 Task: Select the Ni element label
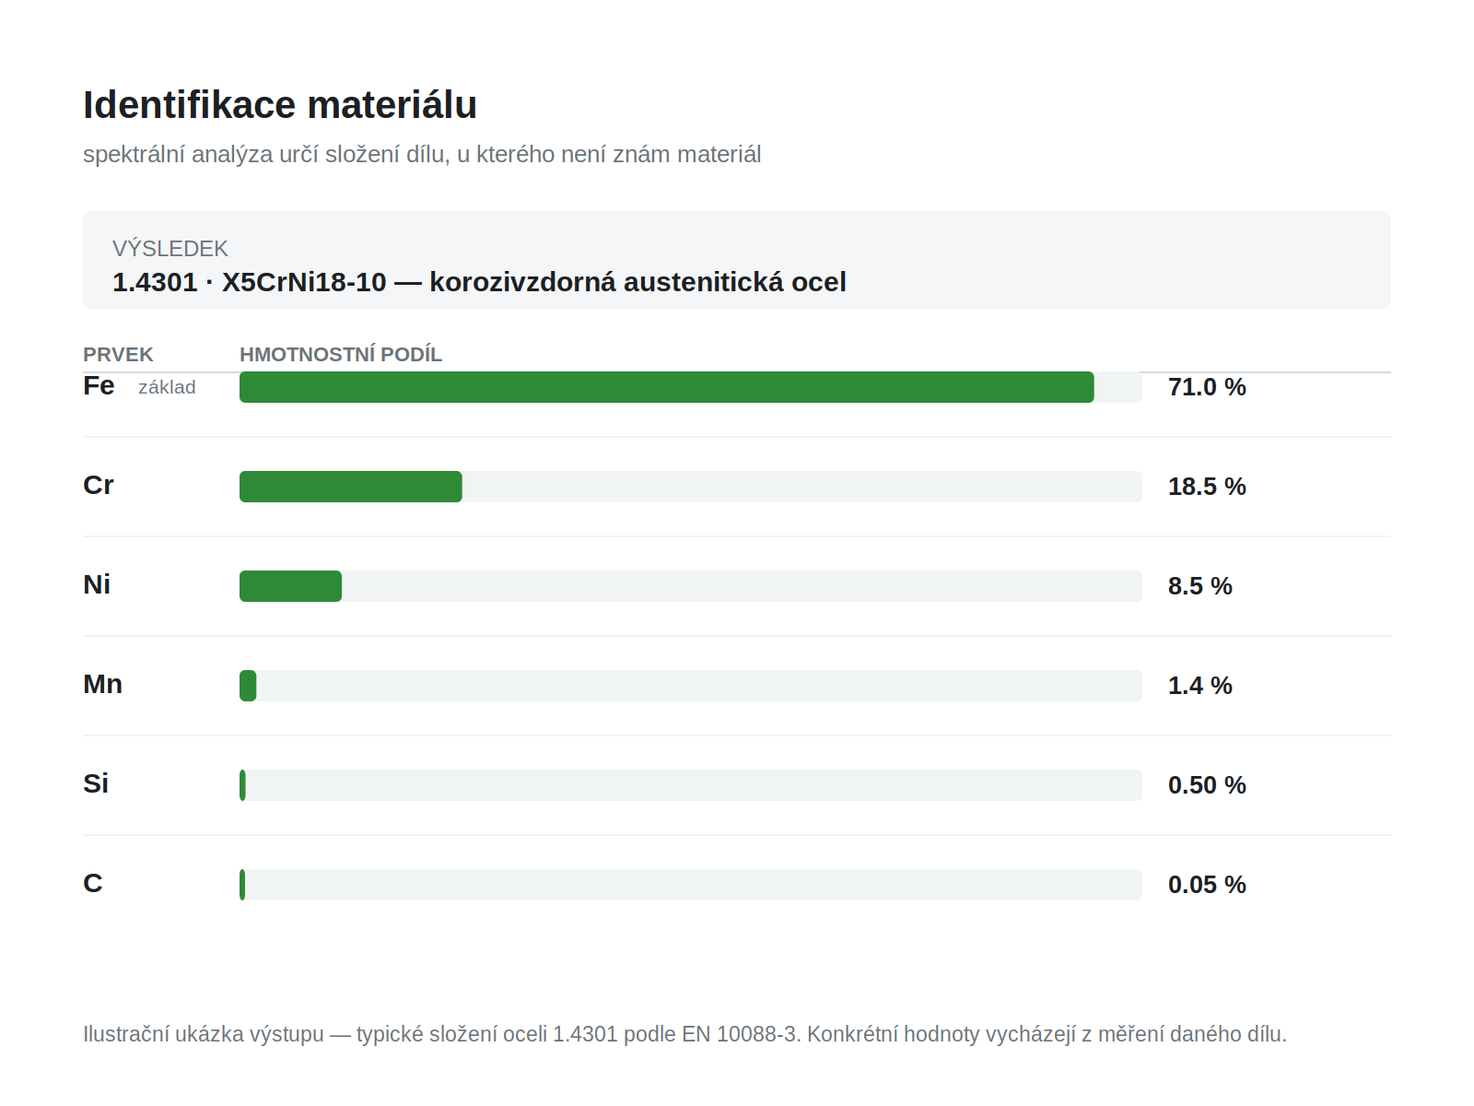pyautogui.click(x=97, y=585)
